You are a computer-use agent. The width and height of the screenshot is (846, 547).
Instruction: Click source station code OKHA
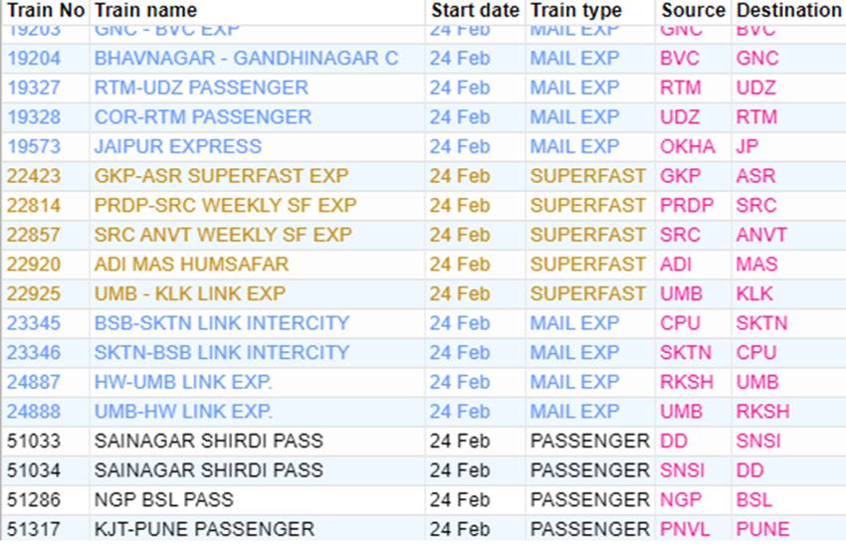coord(688,147)
